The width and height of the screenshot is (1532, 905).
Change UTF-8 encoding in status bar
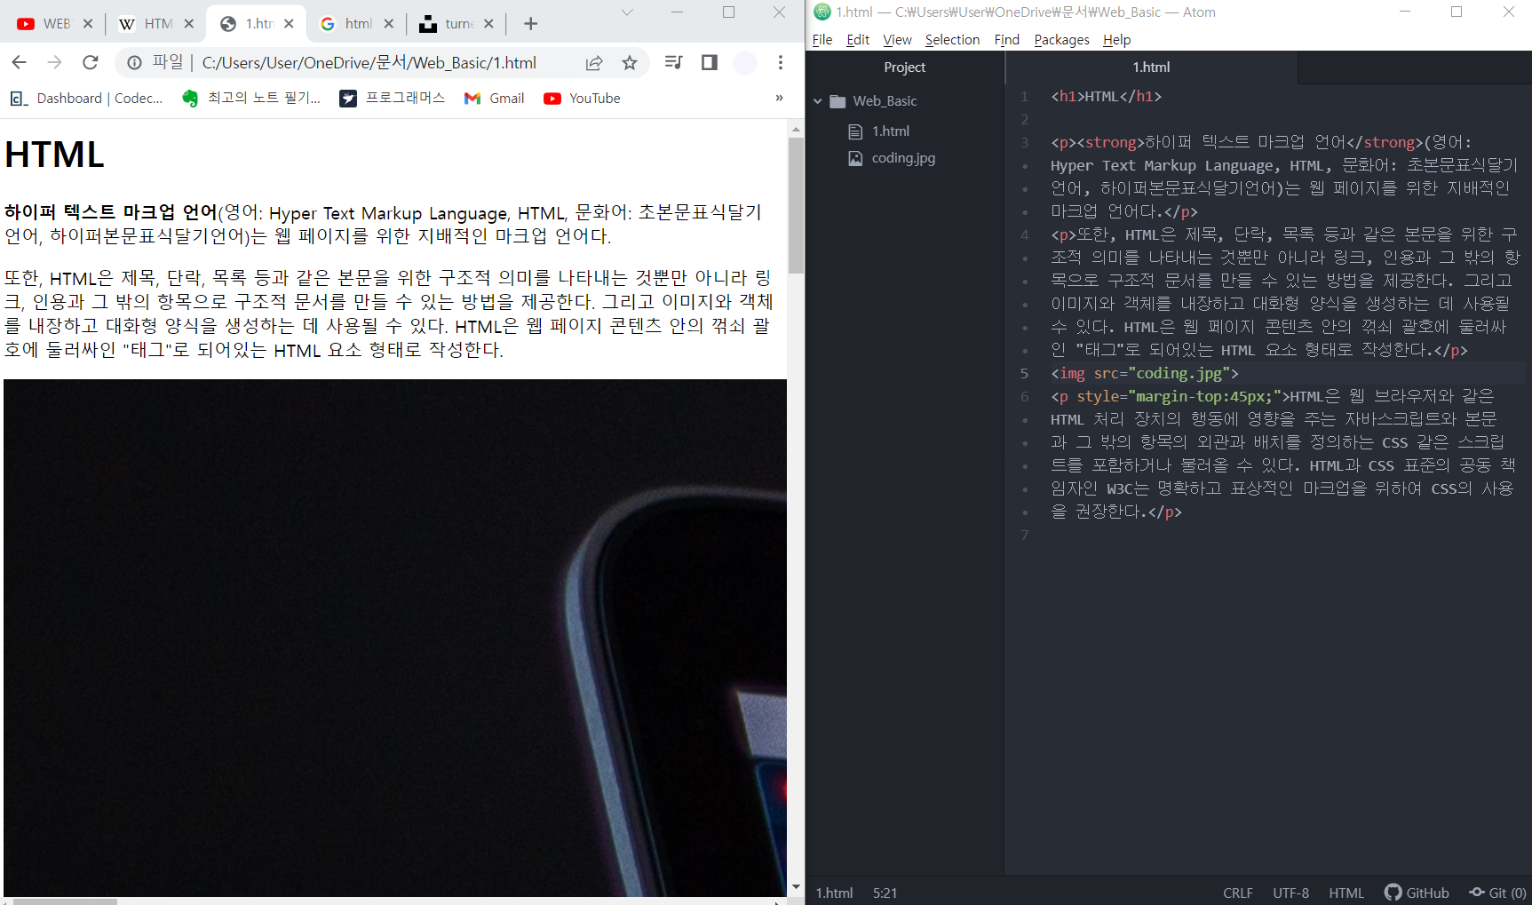(x=1290, y=893)
